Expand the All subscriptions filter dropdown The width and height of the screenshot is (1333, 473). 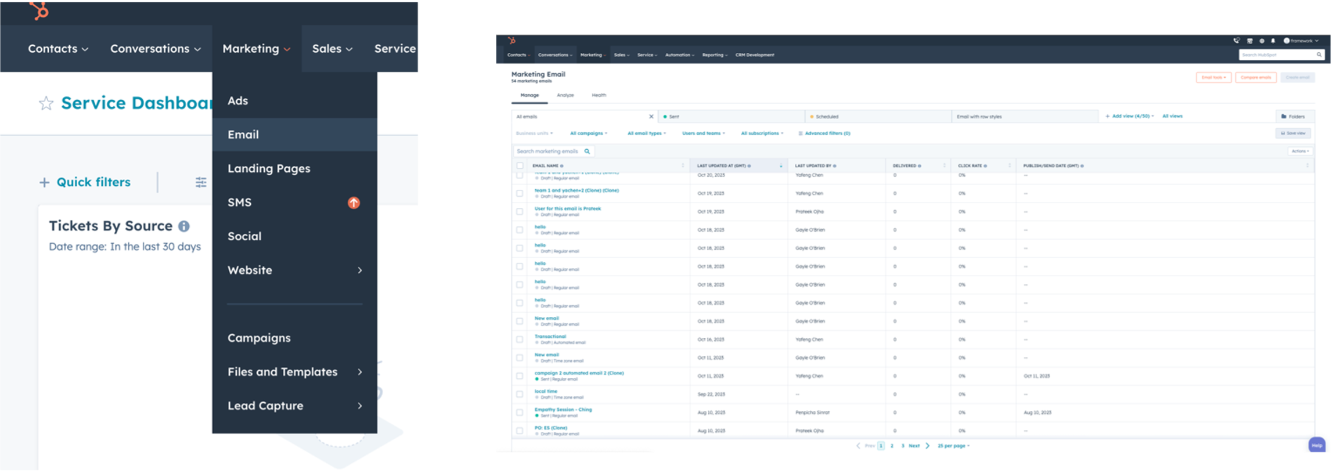762,133
